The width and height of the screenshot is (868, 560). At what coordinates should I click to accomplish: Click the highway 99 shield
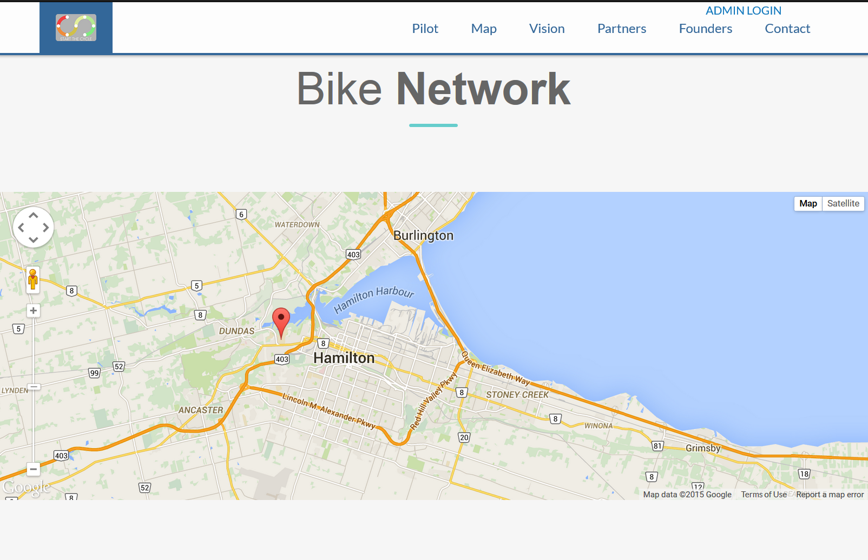click(95, 373)
